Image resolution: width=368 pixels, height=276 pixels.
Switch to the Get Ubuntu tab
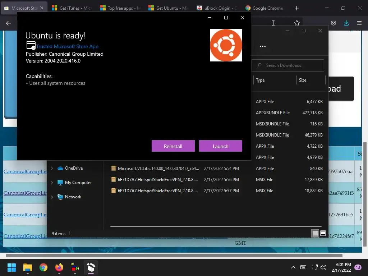point(169,8)
